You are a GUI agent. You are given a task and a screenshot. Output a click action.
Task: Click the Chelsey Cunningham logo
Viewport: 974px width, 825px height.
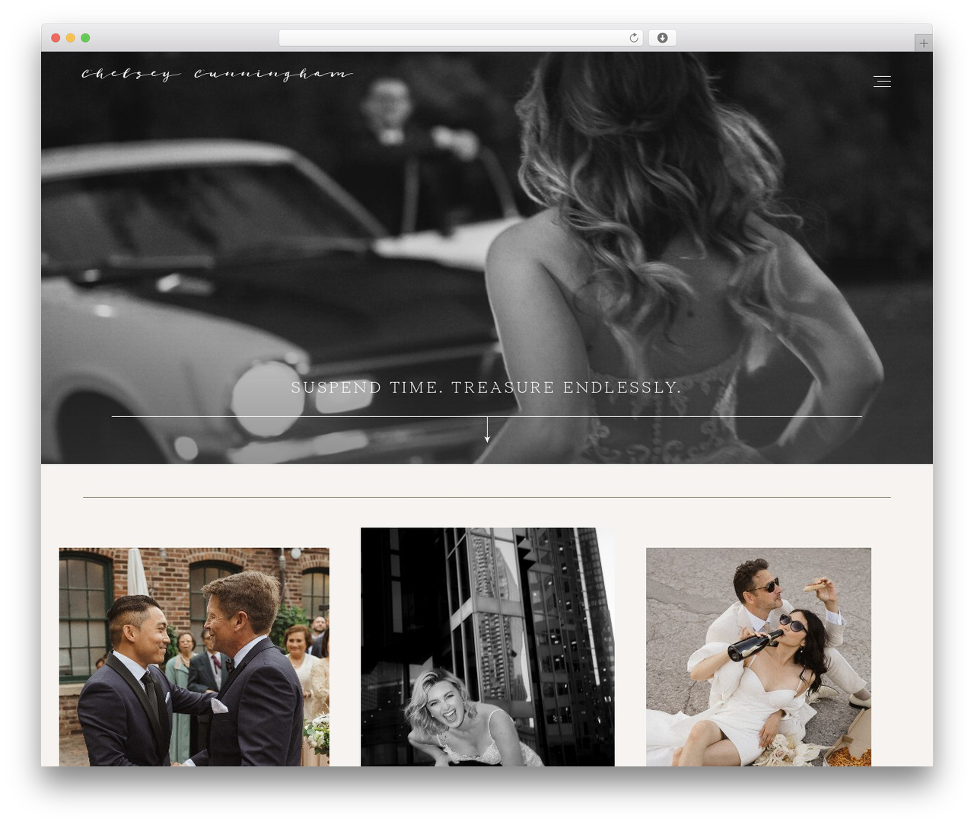coord(217,74)
